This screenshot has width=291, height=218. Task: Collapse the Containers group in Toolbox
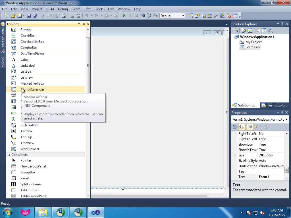click(x=9, y=155)
